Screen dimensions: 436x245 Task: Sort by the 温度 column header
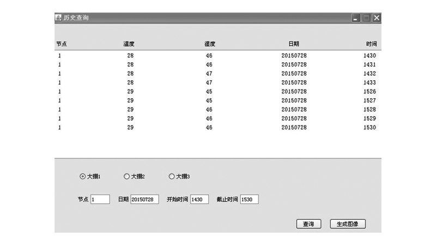point(129,44)
